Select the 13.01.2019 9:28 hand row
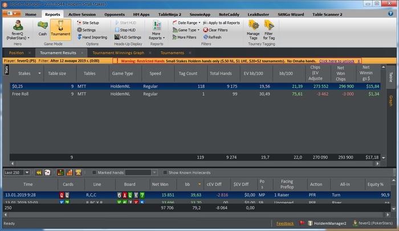Image resolution: width=399 pixels, height=231 pixels. point(197,195)
